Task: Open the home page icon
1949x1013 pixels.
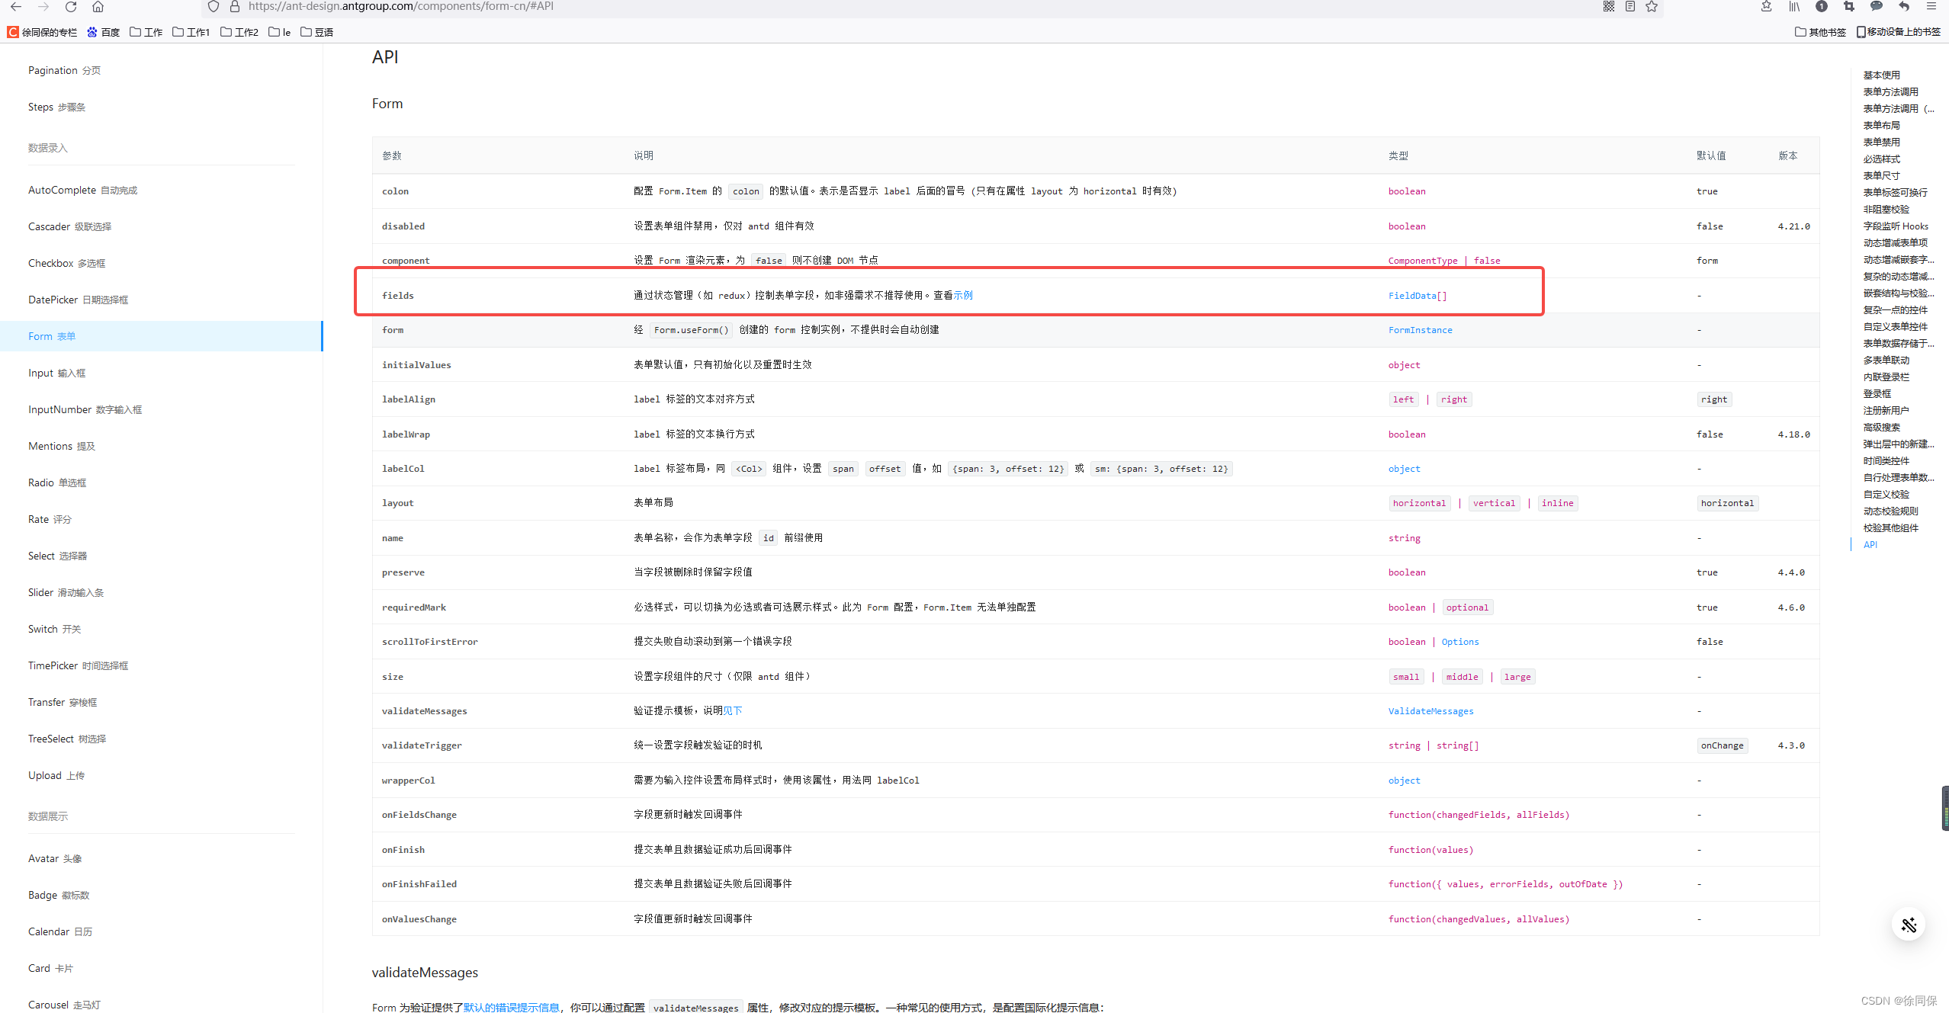Action: (98, 7)
